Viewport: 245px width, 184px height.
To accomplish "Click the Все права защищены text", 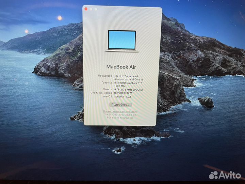I will (120, 118).
